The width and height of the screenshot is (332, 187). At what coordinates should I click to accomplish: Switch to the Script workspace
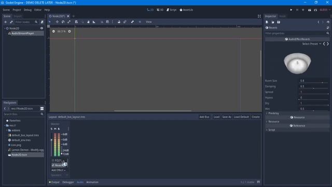(171, 10)
